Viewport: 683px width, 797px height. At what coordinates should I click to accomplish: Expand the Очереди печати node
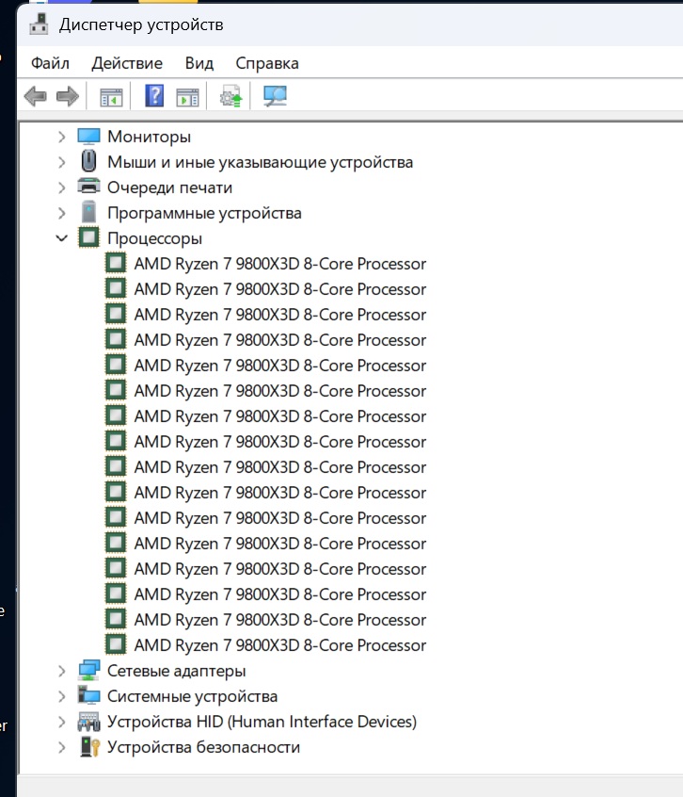61,187
